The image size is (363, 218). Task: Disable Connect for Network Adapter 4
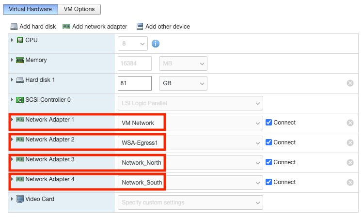(269, 182)
